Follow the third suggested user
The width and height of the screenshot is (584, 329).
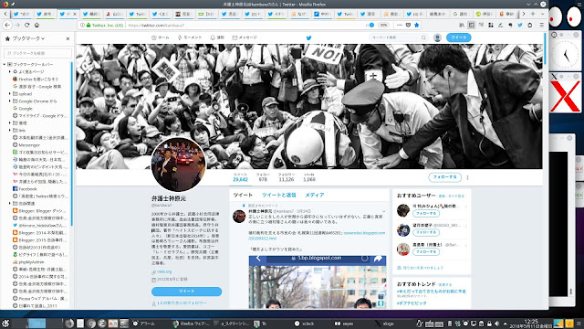coord(426,252)
